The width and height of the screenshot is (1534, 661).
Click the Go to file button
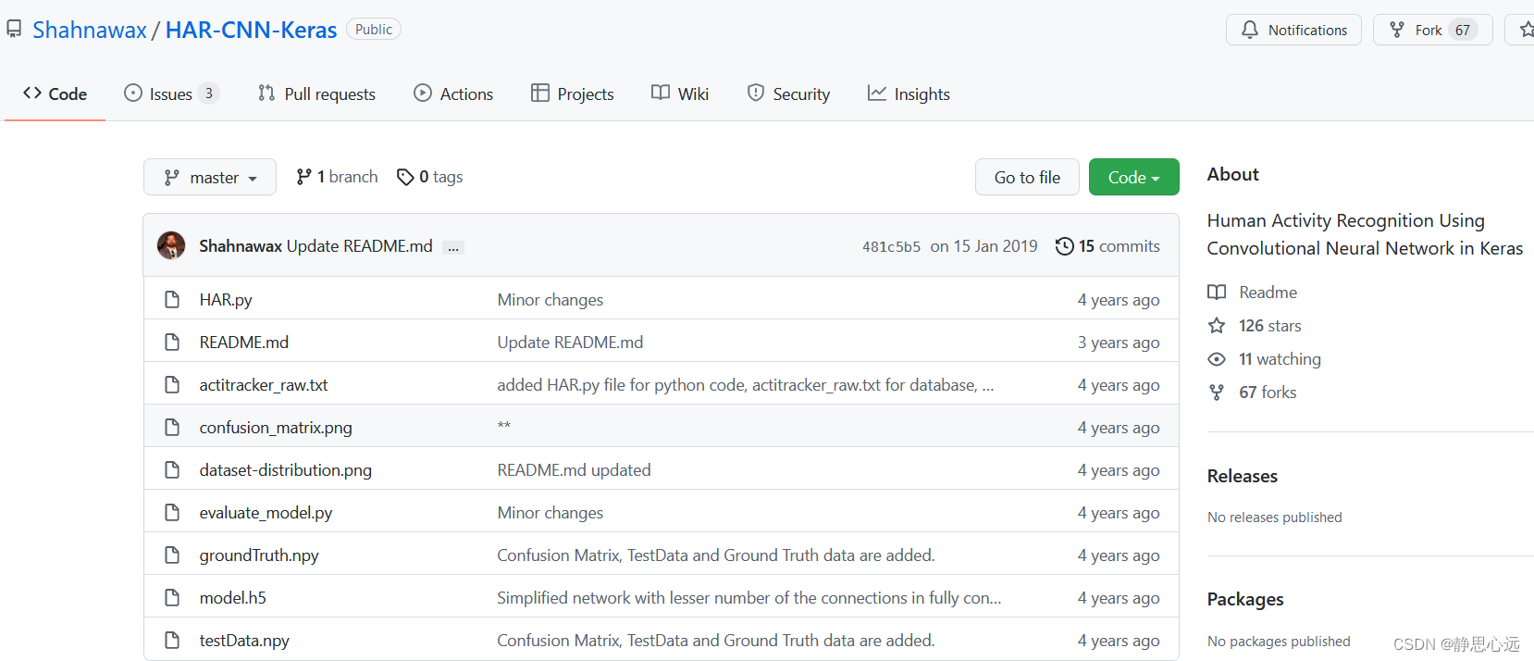pyautogui.click(x=1027, y=177)
